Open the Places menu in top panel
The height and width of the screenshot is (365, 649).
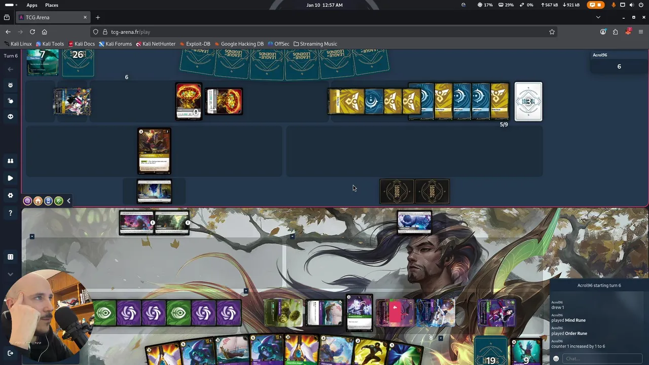[x=52, y=5]
